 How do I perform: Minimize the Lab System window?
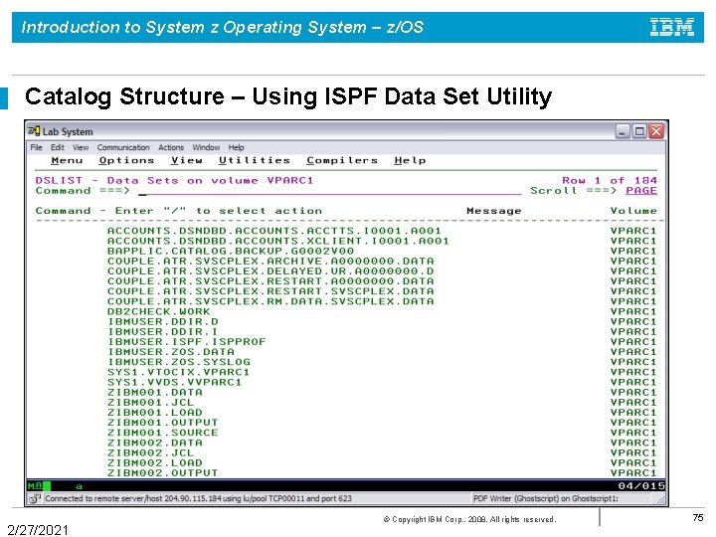[623, 131]
